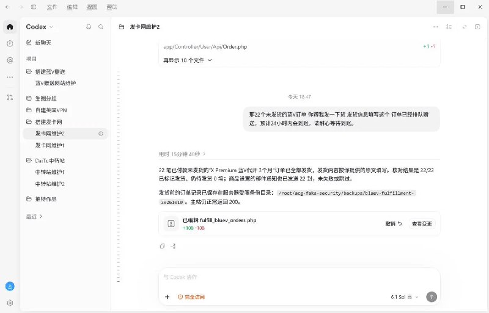Open the 6.1 Sol model dropdown

tap(405, 297)
